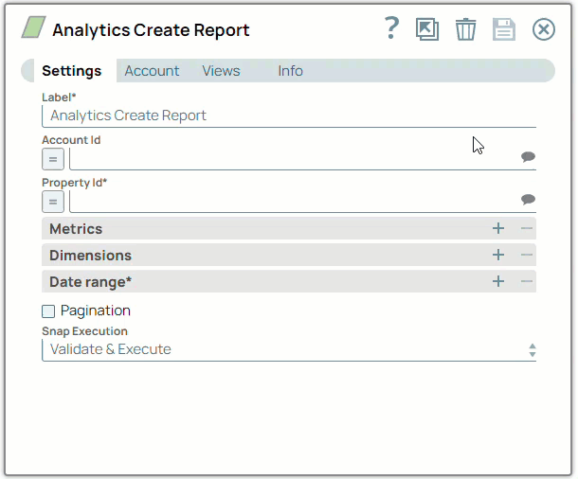Viewport: 578px width, 479px height.
Task: Remove a row from Dimensions
Action: click(527, 256)
